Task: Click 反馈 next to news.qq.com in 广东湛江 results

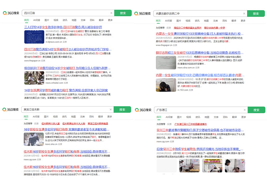Action: pos(172,141)
